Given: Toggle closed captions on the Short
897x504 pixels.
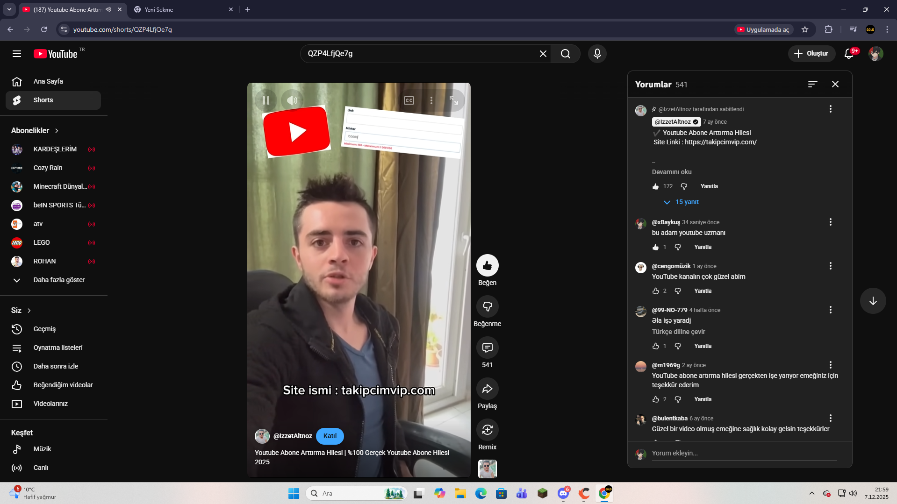Looking at the screenshot, I should coord(409,100).
